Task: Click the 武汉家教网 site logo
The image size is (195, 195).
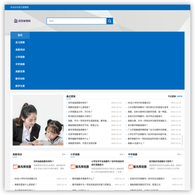Action: pos(22,21)
